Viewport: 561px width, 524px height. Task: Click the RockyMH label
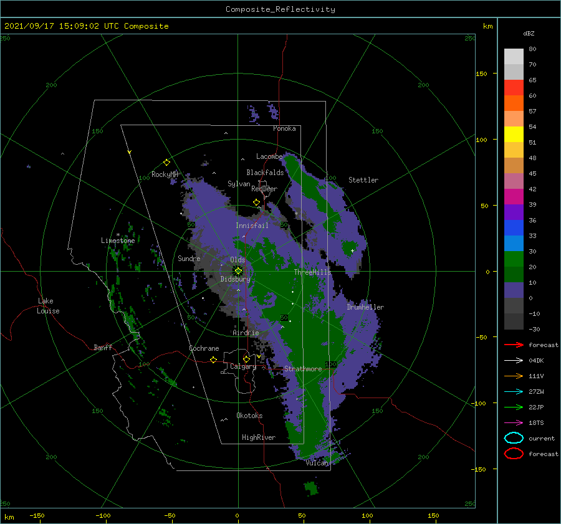pos(165,174)
